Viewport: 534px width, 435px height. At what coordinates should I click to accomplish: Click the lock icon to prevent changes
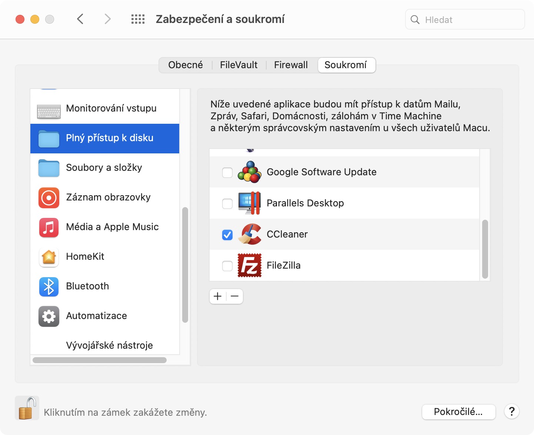(x=27, y=408)
